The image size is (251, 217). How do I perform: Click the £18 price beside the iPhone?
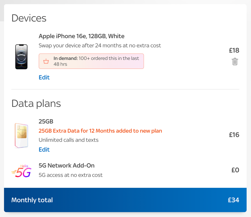coord(234,50)
